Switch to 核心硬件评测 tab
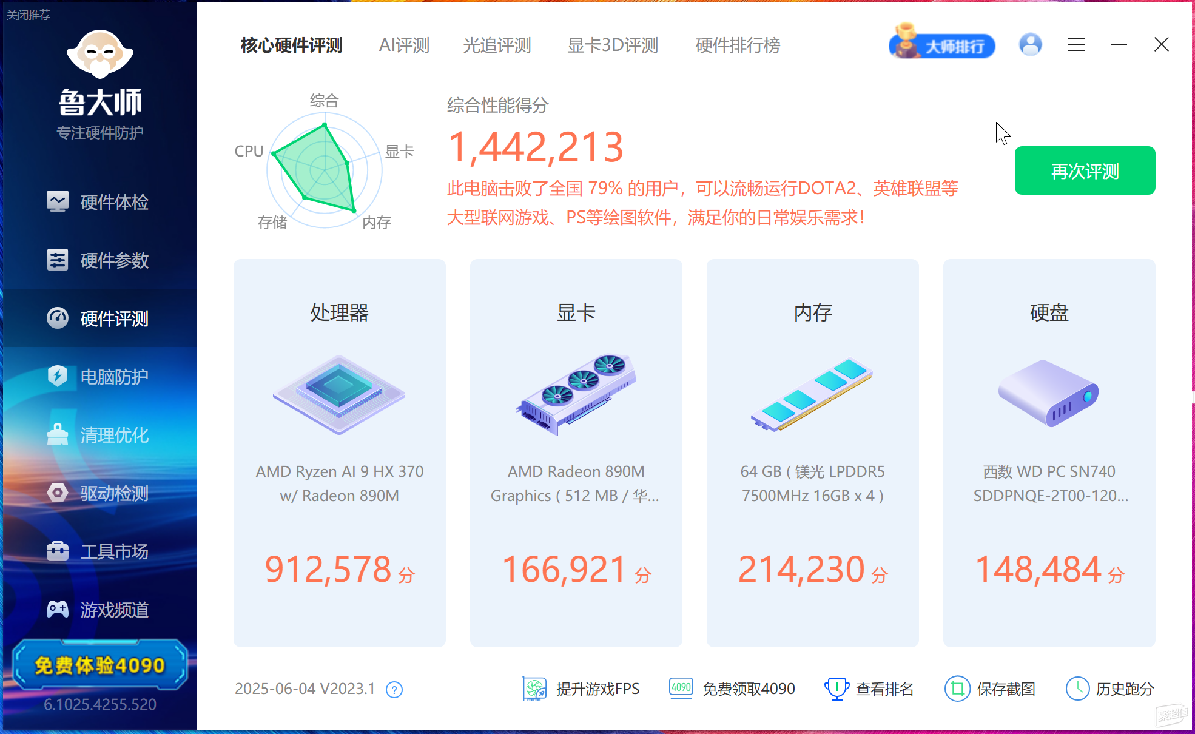Image resolution: width=1195 pixels, height=734 pixels. [x=292, y=45]
